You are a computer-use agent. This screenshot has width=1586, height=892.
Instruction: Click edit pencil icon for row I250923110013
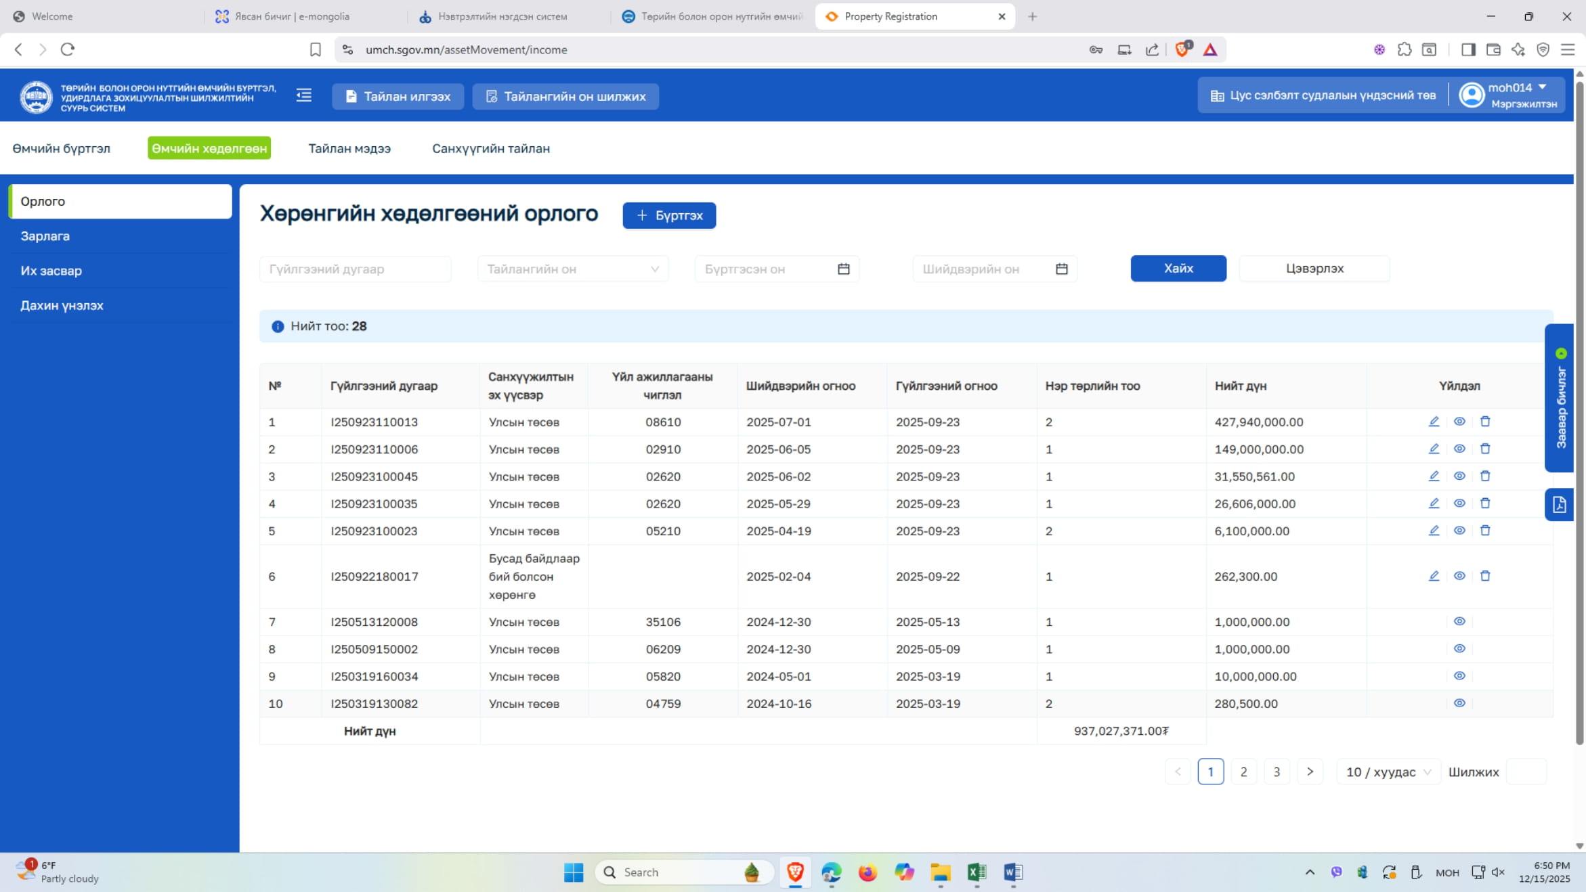coord(1434,422)
